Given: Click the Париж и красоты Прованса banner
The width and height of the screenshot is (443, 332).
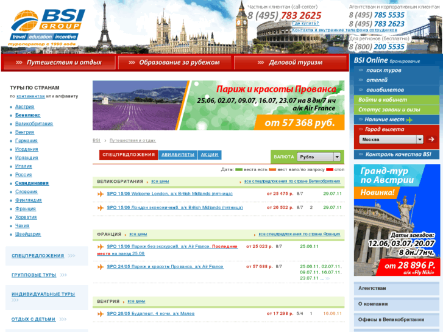Looking at the screenshot, I should click(x=218, y=105).
